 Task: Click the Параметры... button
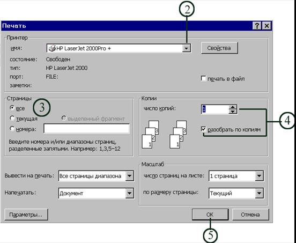pyautogui.click(x=26, y=215)
